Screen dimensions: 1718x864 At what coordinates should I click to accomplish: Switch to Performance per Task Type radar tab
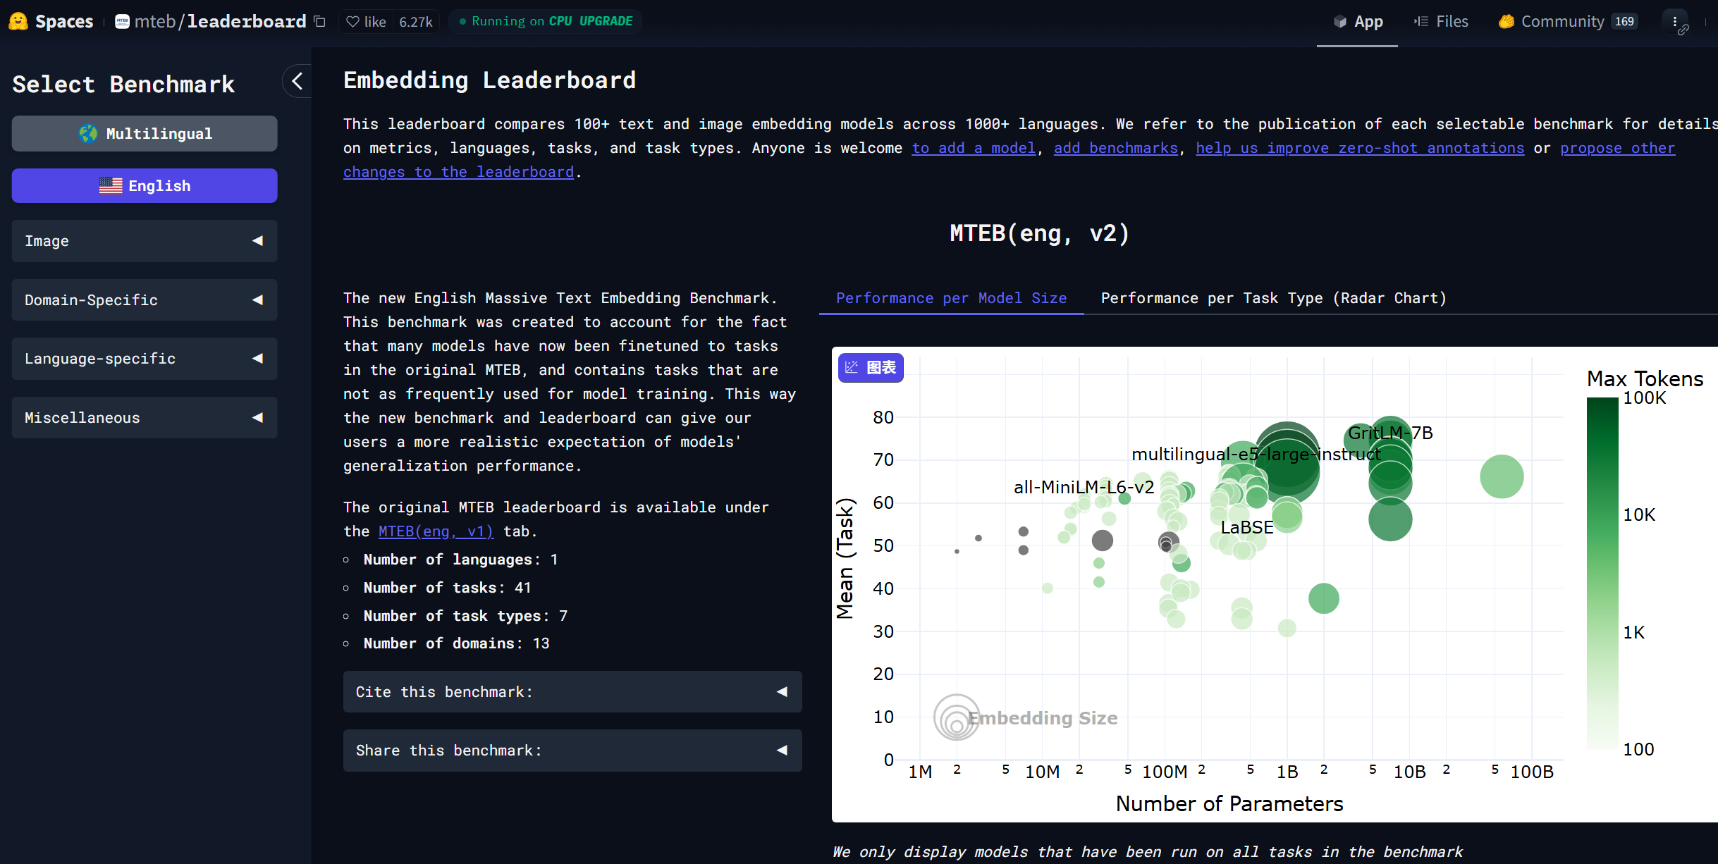pyautogui.click(x=1273, y=298)
